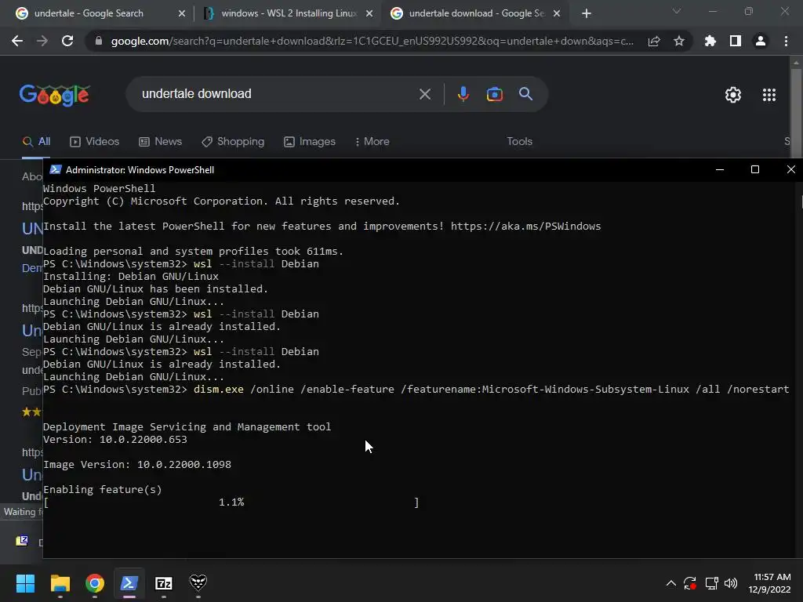The height and width of the screenshot is (602, 803).
Task: Start voice search with microphone icon
Action: click(463, 94)
